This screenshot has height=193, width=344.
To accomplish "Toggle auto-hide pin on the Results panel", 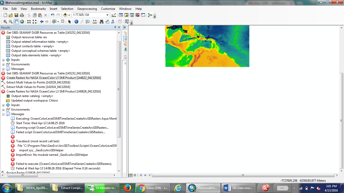I will 115,27.
